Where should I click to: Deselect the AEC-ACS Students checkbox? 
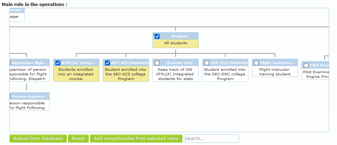(107, 63)
